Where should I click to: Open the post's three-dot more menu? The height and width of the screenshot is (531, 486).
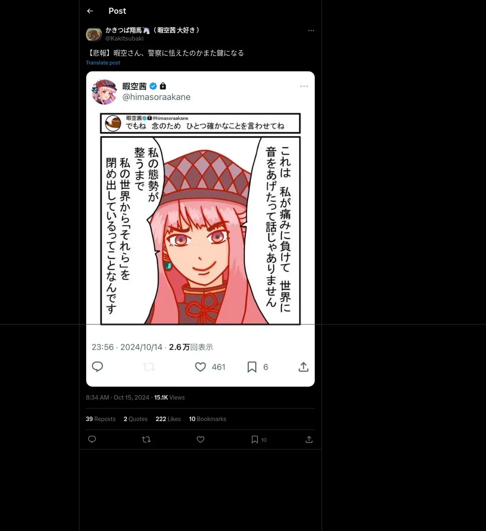[311, 30]
